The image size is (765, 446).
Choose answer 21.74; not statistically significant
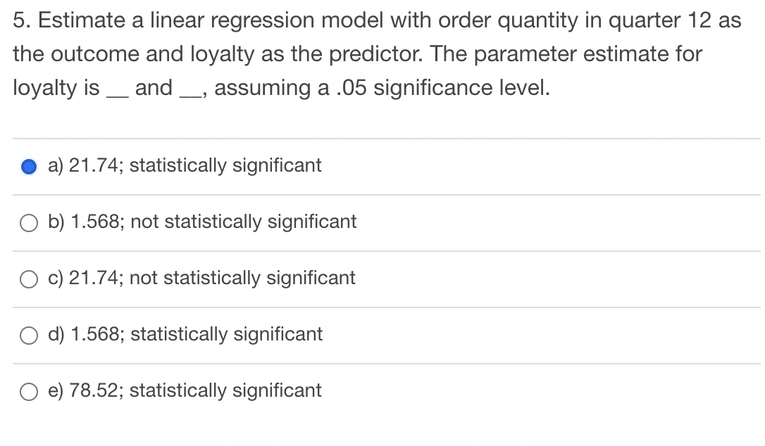[x=201, y=279]
